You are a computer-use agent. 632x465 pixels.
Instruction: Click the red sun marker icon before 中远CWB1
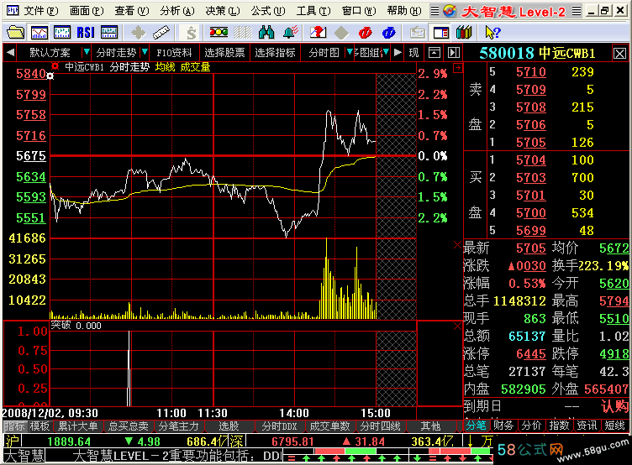click(x=55, y=66)
